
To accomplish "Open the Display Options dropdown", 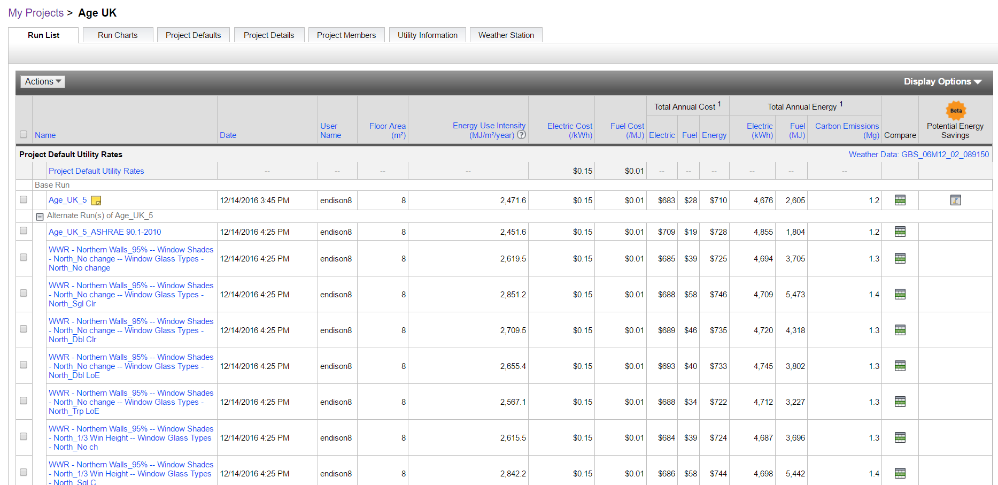I will (942, 81).
